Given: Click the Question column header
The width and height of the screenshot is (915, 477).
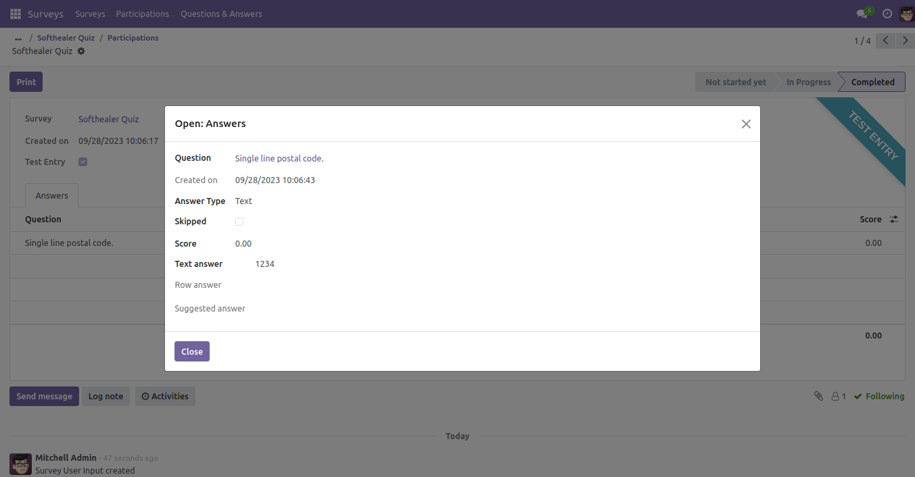Looking at the screenshot, I should (43, 220).
